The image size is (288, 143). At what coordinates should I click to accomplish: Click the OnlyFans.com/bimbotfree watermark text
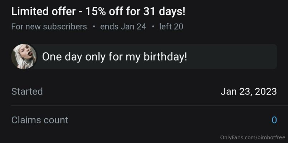click(x=253, y=138)
